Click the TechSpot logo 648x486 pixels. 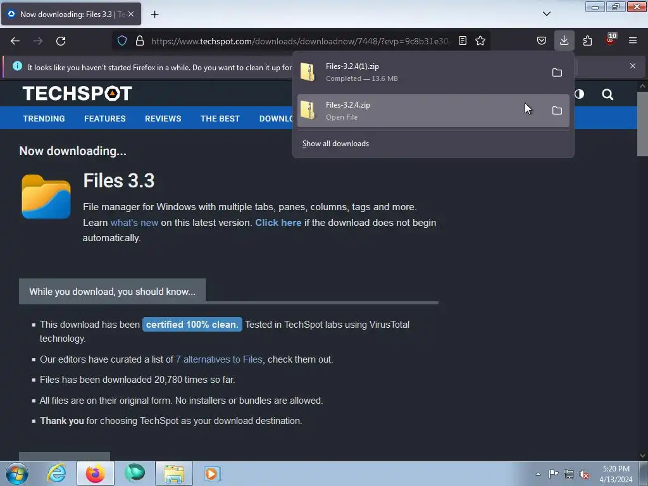pyautogui.click(x=77, y=94)
